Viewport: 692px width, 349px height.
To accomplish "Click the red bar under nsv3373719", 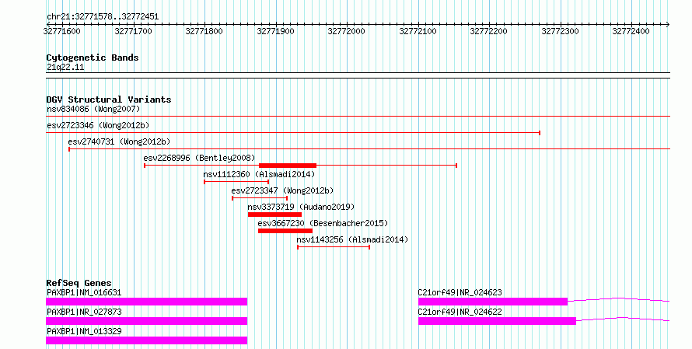I will 275,215.
